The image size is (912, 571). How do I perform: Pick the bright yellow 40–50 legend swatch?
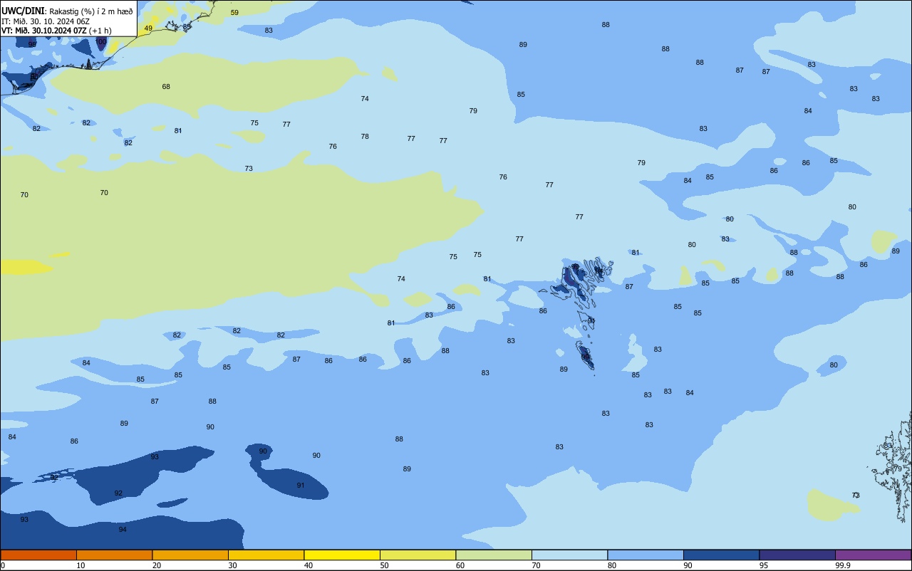click(x=342, y=555)
